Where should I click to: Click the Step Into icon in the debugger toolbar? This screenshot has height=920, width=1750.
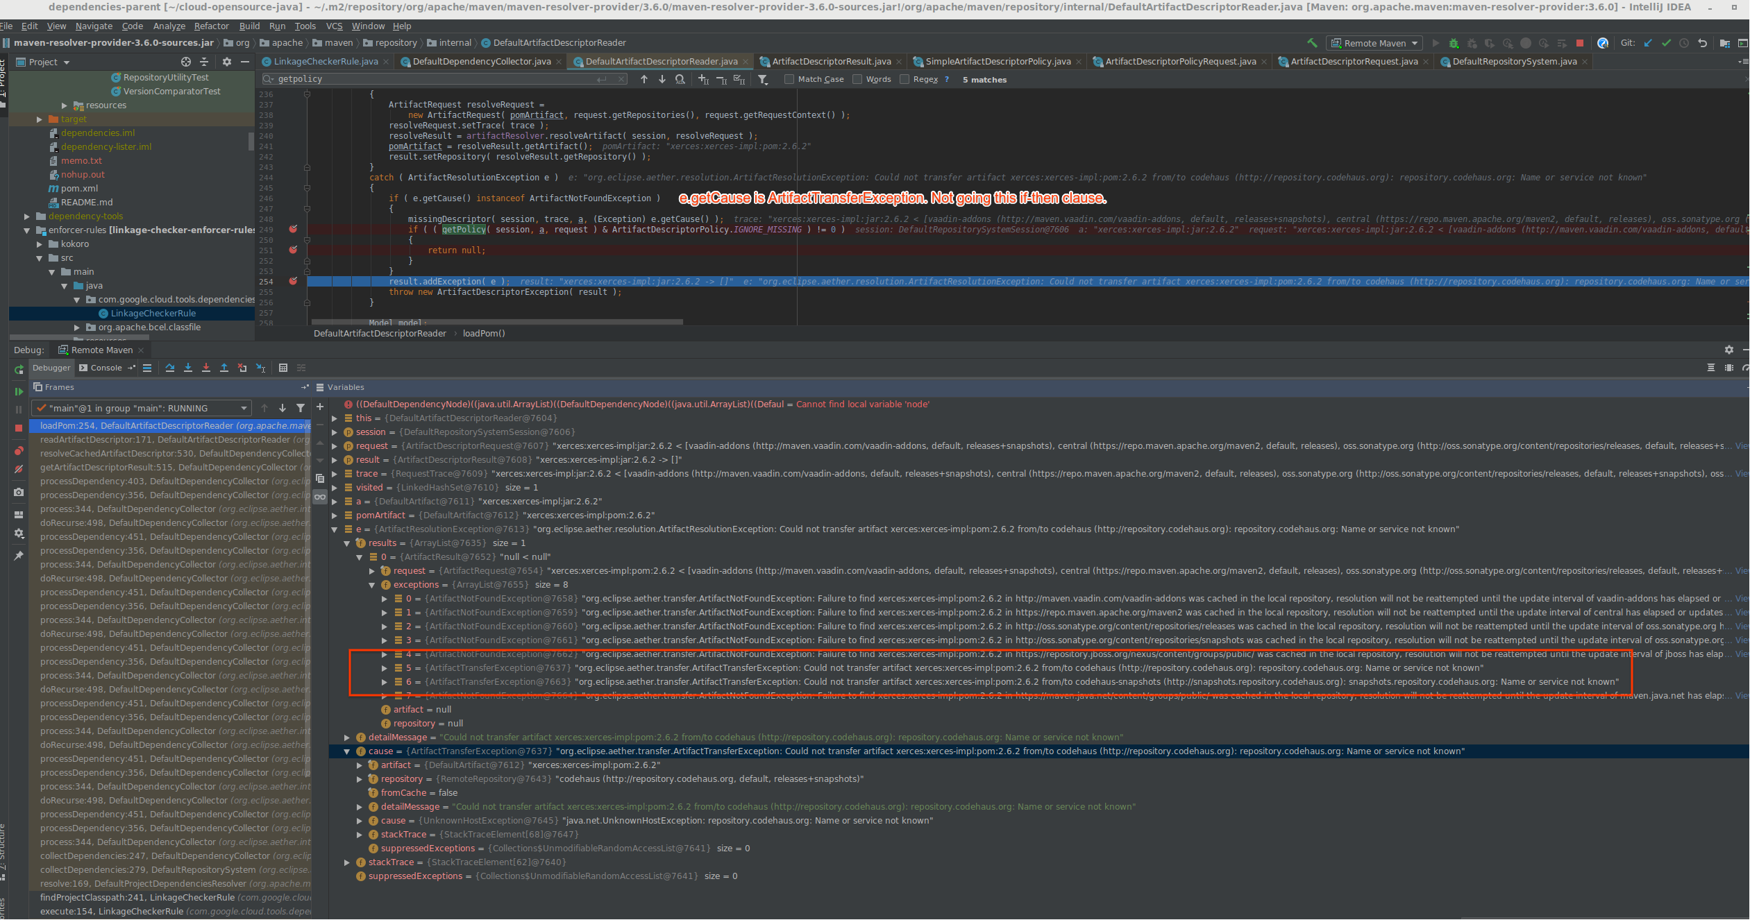coord(188,368)
